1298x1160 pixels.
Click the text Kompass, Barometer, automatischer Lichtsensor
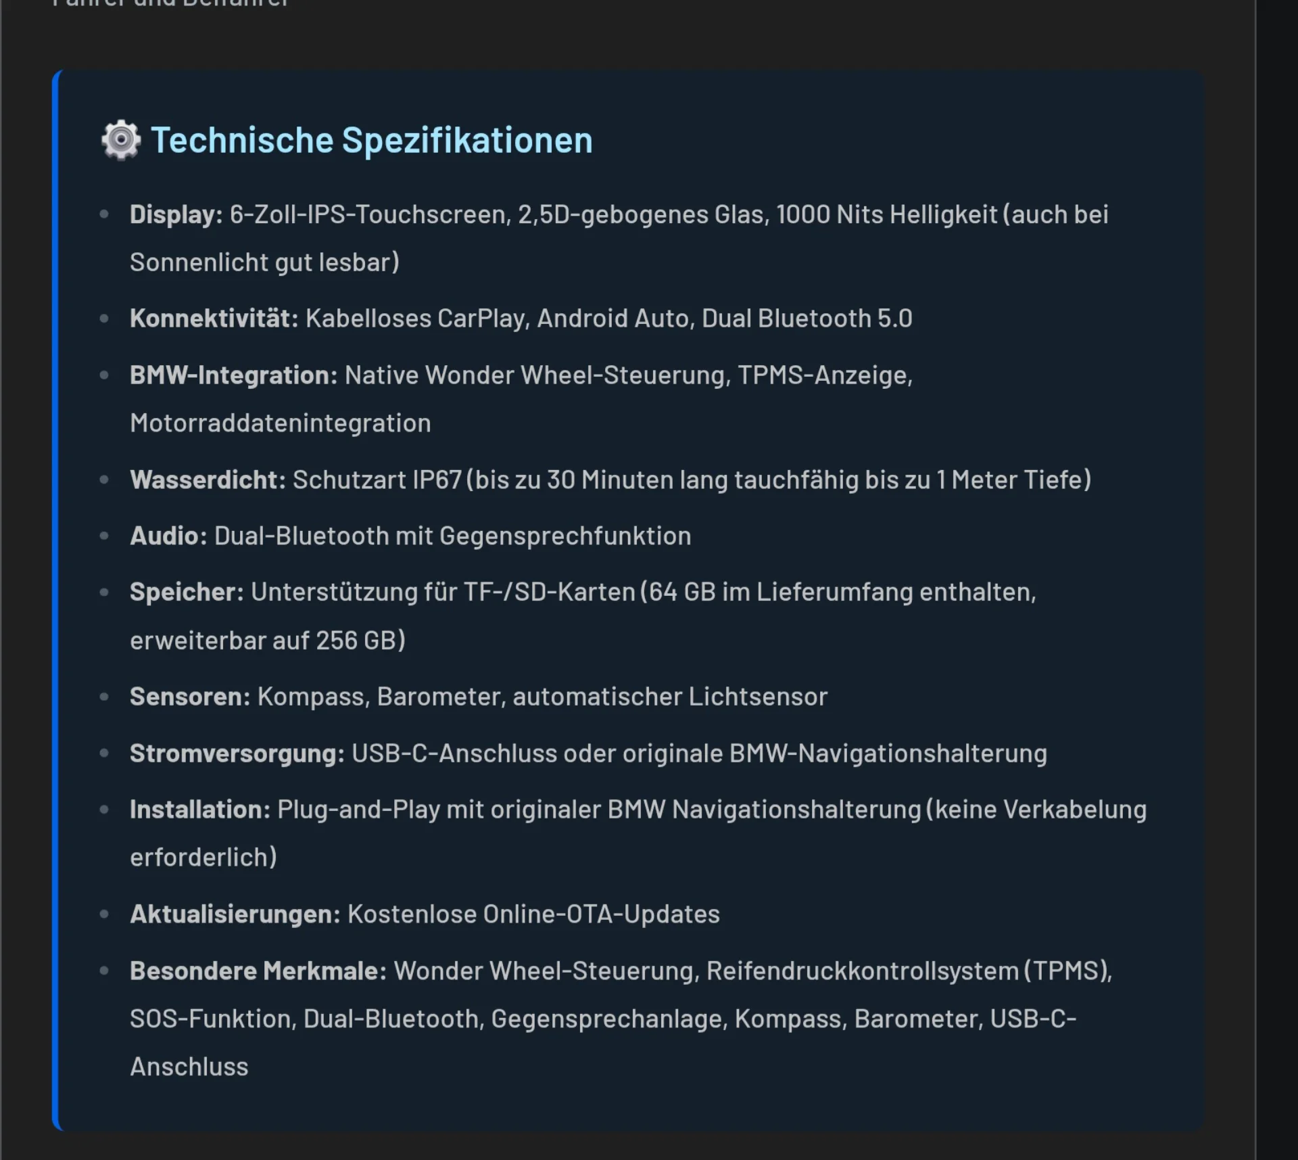(542, 697)
